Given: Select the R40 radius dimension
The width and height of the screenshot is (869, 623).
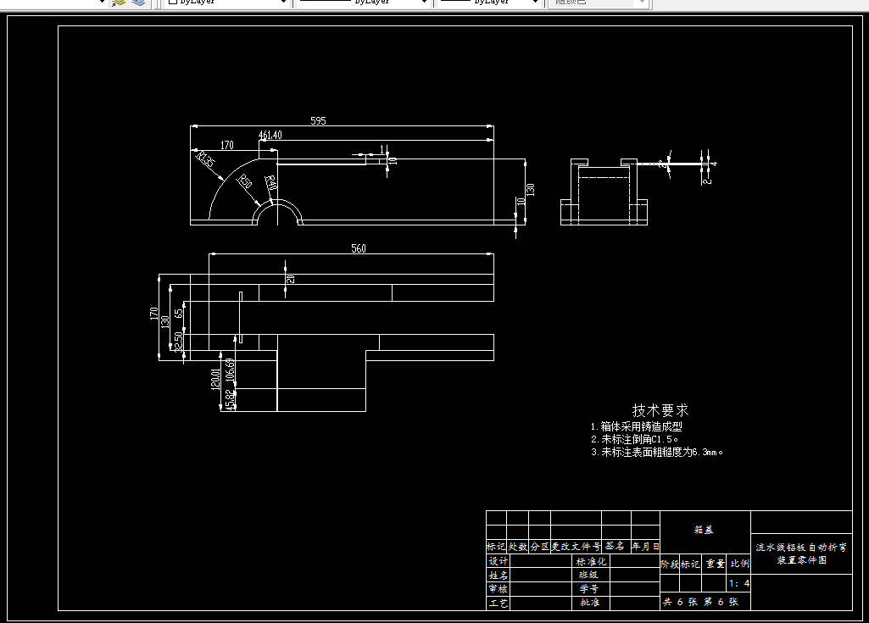Looking at the screenshot, I should pos(270,183).
